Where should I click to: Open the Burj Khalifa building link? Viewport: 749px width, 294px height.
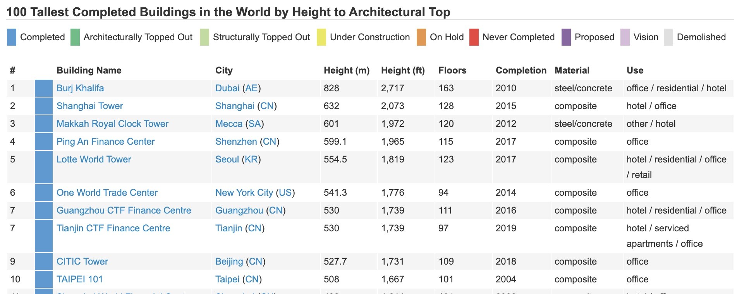tap(80, 88)
